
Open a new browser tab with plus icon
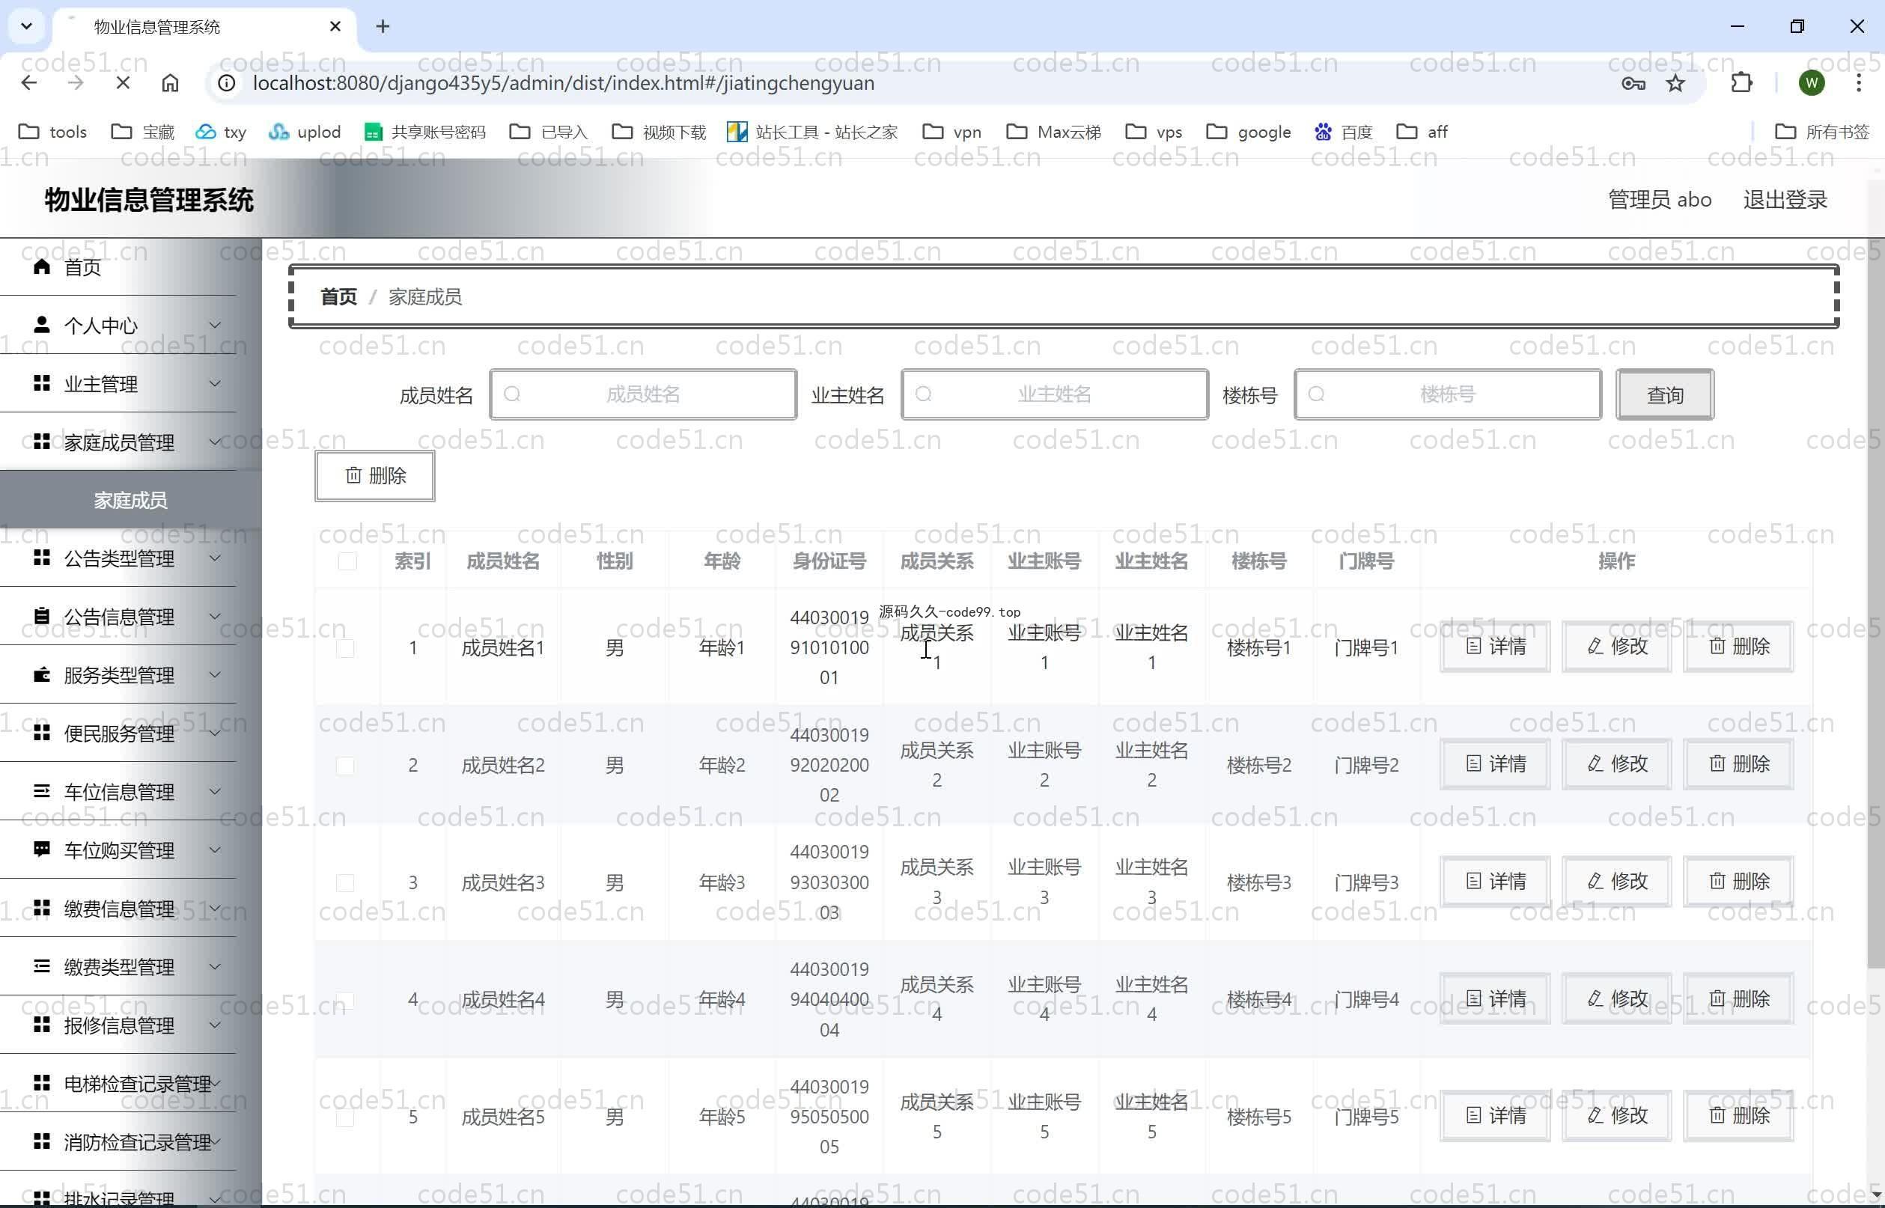click(x=383, y=27)
